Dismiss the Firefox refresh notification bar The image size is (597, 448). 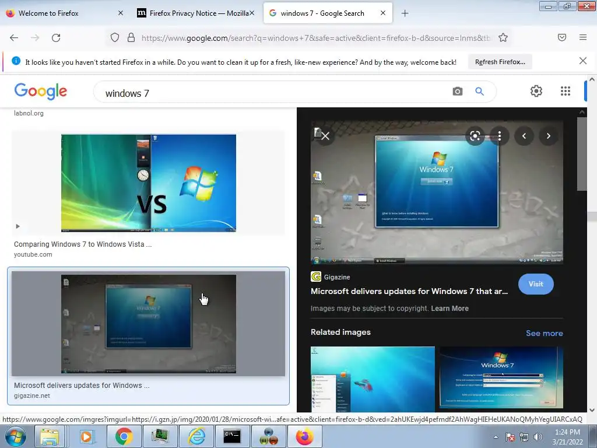coord(582,61)
